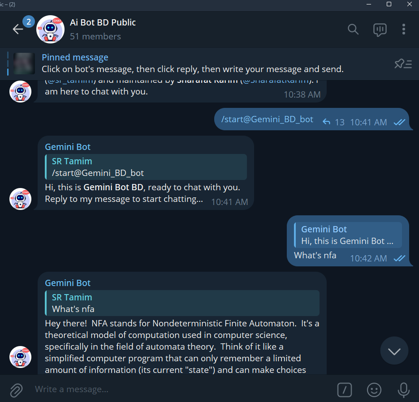This screenshot has height=402, width=419.
Task: Record a voice message with the microphone
Action: [x=403, y=390]
